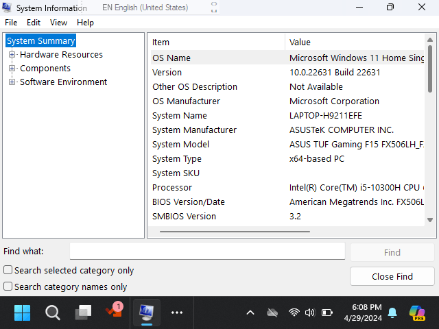Click value x64-based PC
Image resolution: width=439 pixels, height=329 pixels.
pos(317,158)
